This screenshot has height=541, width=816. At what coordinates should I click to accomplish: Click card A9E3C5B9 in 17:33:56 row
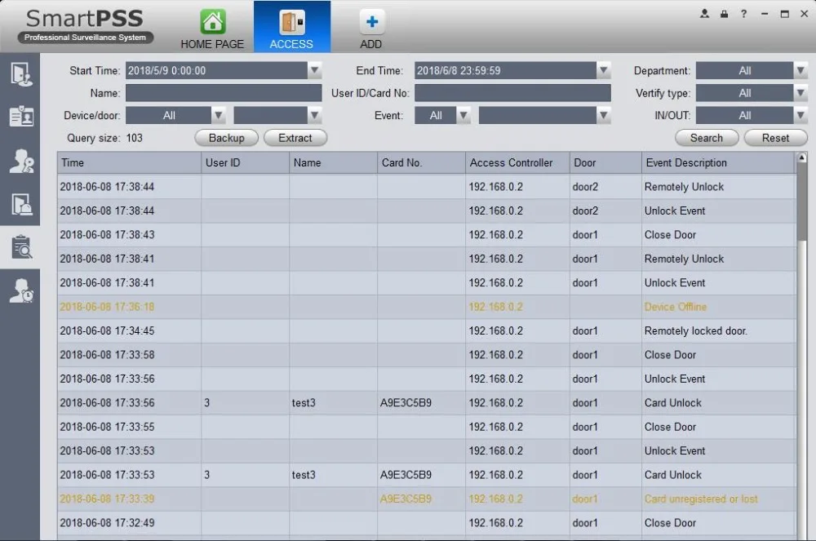click(406, 402)
